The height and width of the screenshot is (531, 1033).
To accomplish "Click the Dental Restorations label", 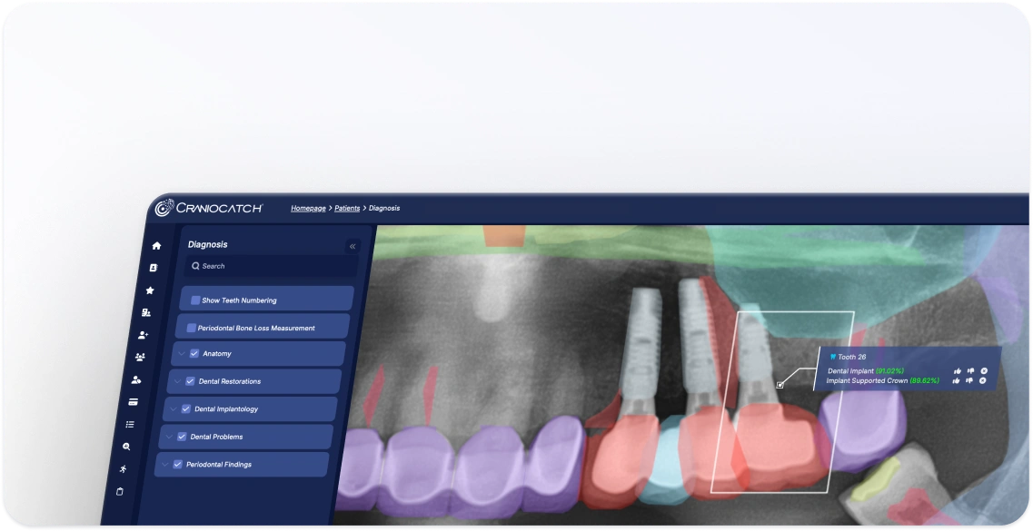I will [x=230, y=381].
